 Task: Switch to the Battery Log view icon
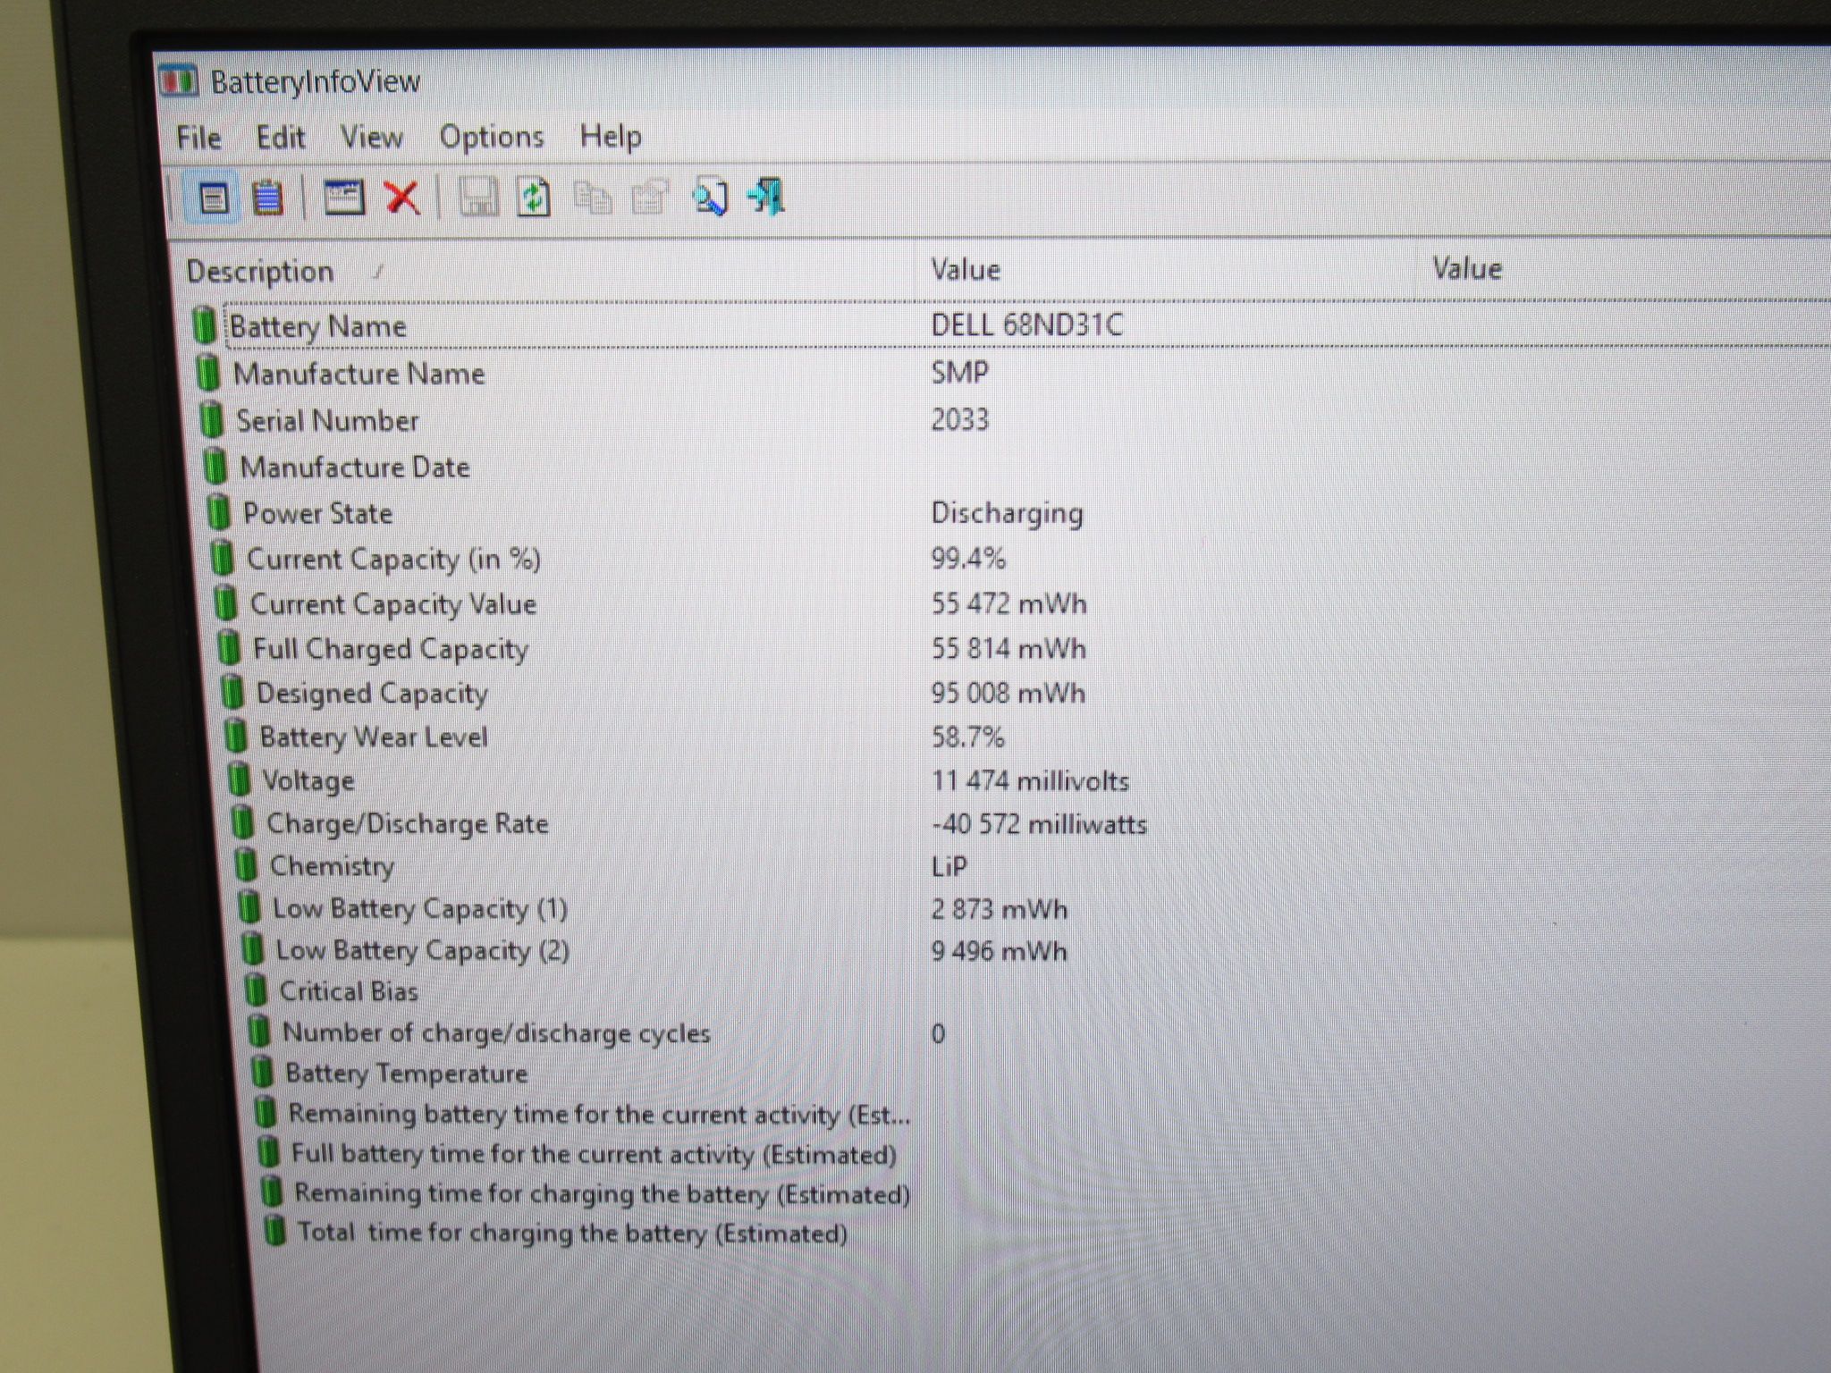pos(267,198)
